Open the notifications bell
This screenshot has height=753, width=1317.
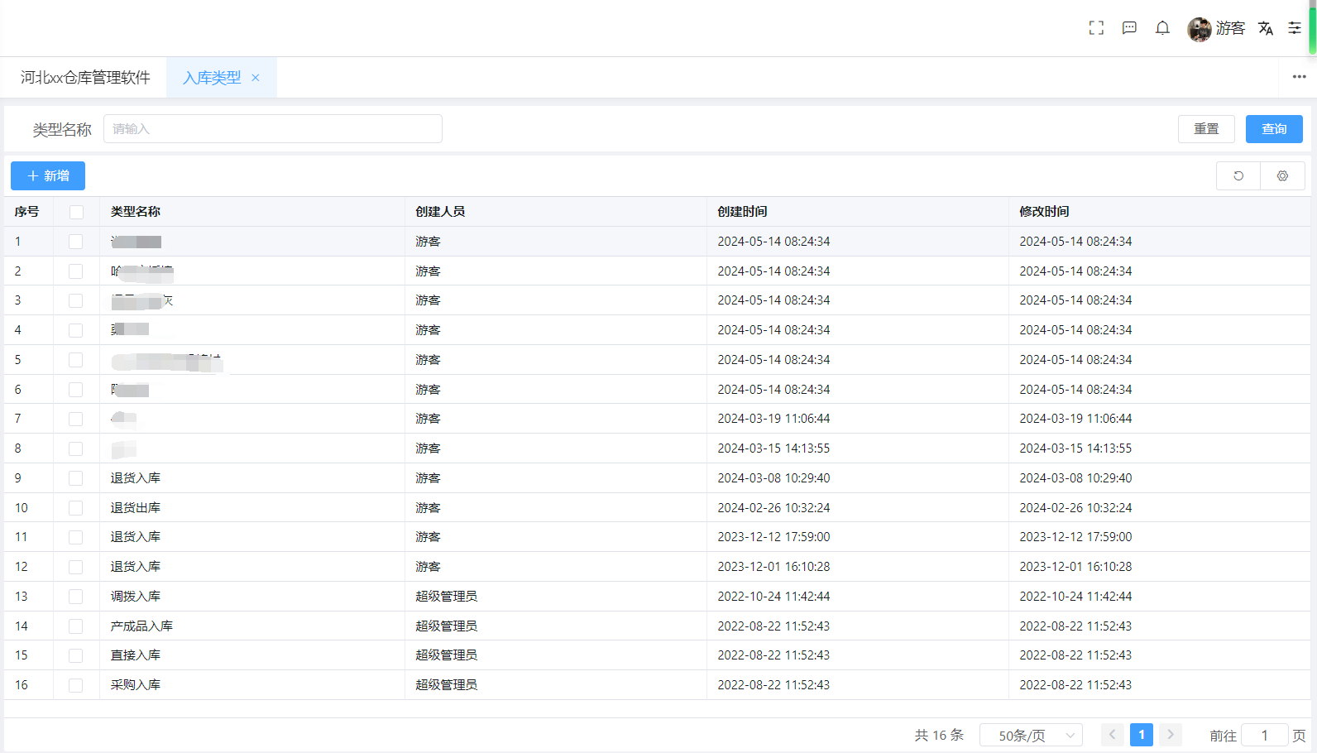coord(1162,28)
